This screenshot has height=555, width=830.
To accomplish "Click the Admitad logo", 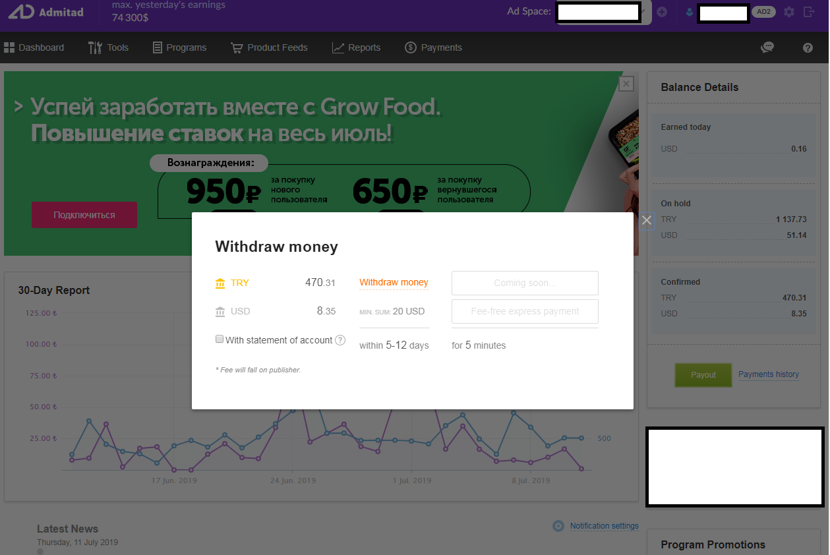I will click(x=45, y=12).
